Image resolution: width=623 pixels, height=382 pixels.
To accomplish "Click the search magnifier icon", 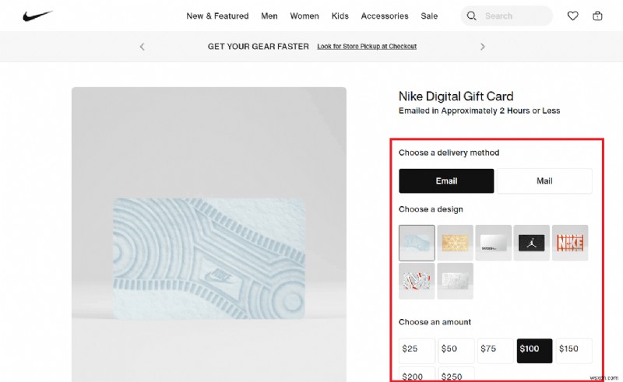I will pyautogui.click(x=471, y=16).
